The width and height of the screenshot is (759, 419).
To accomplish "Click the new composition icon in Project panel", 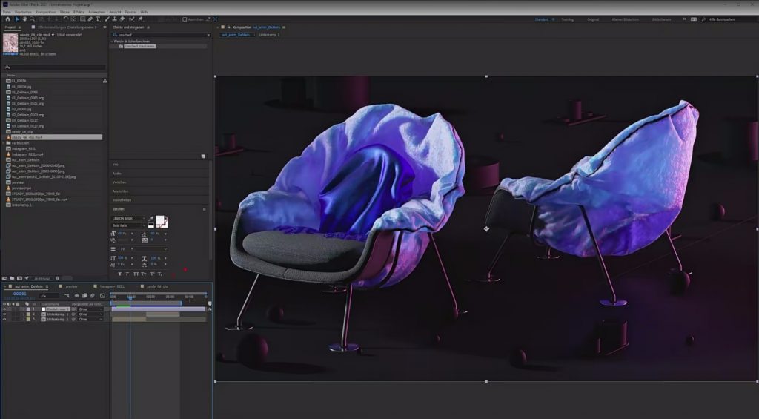I will click(19, 279).
